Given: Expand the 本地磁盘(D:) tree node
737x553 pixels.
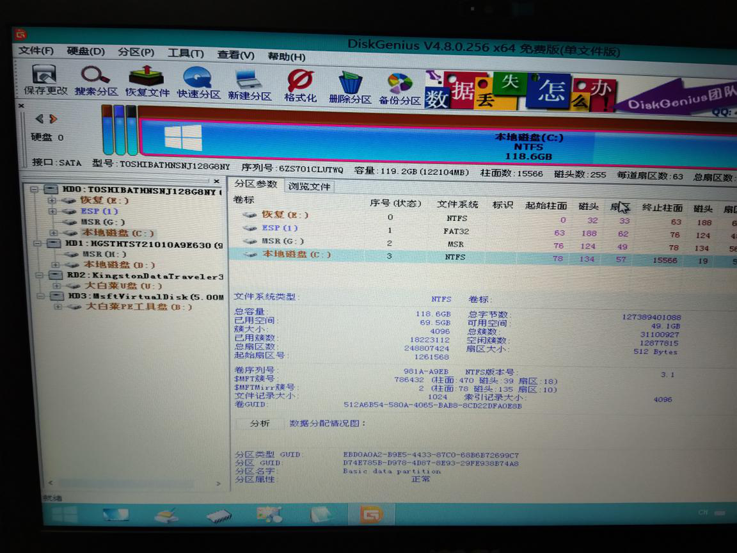Looking at the screenshot, I should pyautogui.click(x=55, y=265).
